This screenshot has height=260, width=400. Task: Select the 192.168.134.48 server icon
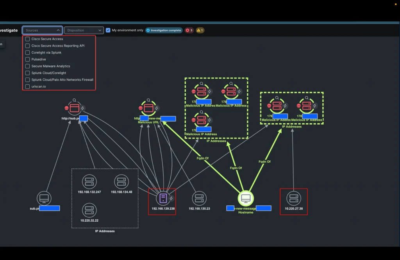pos(121,182)
